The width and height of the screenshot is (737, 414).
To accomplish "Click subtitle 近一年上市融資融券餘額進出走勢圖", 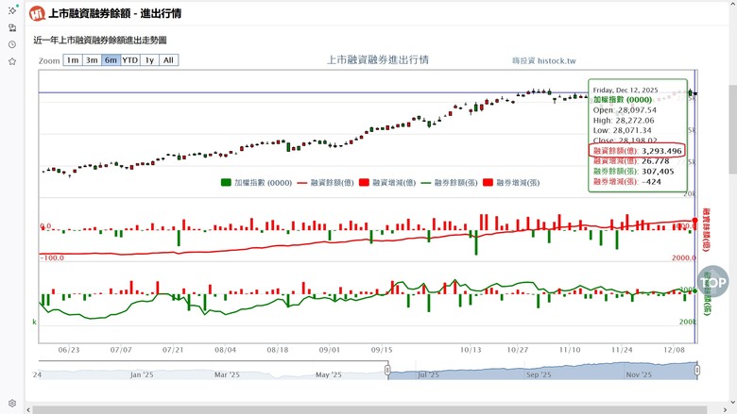I will click(100, 41).
